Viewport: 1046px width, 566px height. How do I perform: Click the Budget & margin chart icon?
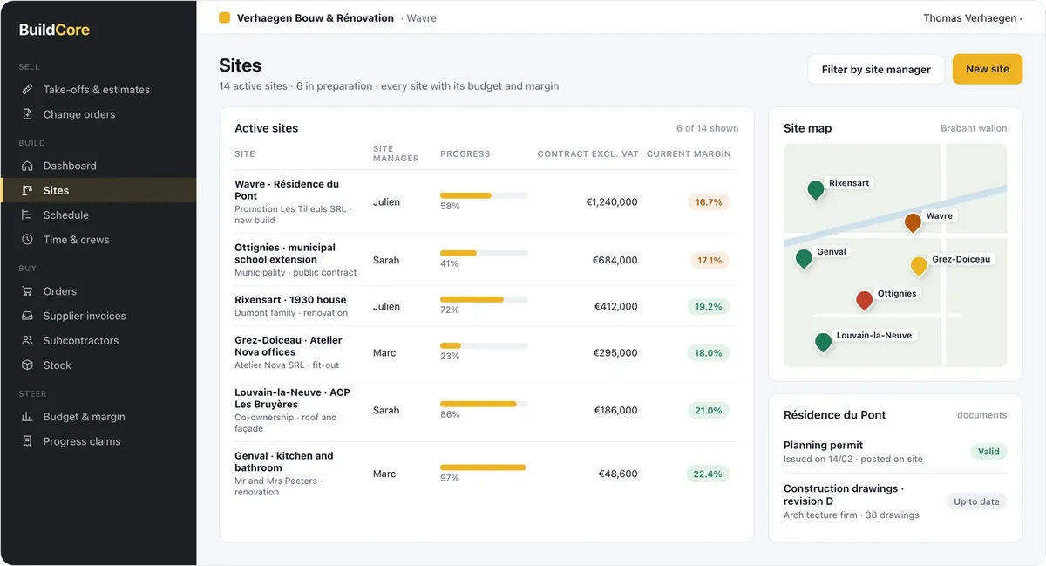(x=27, y=417)
